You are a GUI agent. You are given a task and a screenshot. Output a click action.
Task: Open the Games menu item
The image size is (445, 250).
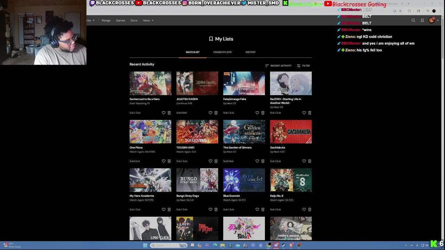[x=120, y=20]
